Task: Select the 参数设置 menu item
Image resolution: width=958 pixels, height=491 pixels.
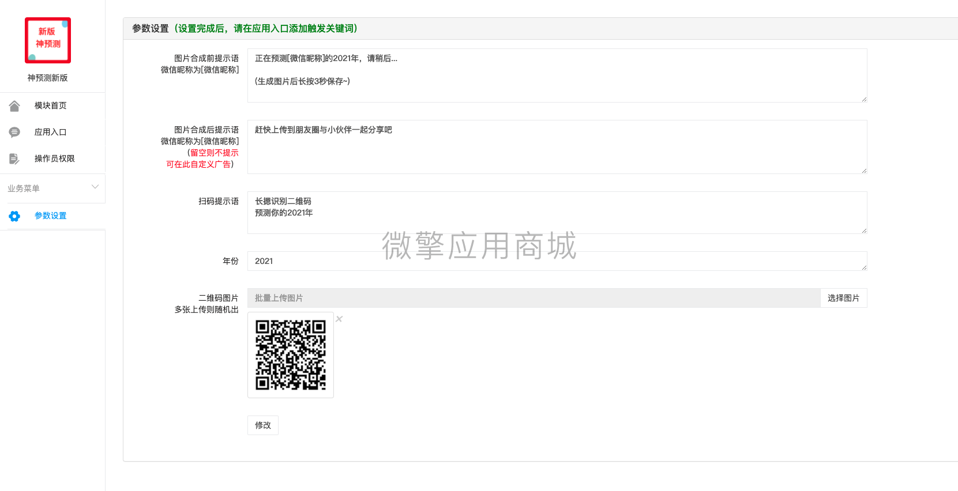Action: pos(50,216)
